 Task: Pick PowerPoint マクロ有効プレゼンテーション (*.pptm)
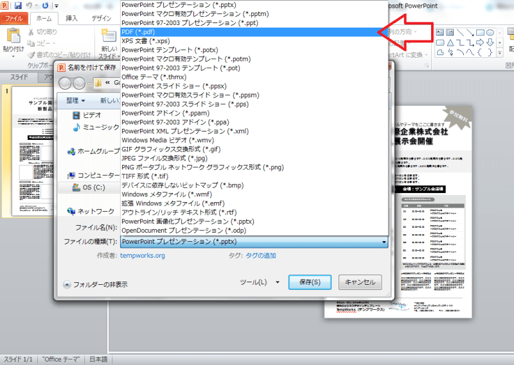point(254,13)
